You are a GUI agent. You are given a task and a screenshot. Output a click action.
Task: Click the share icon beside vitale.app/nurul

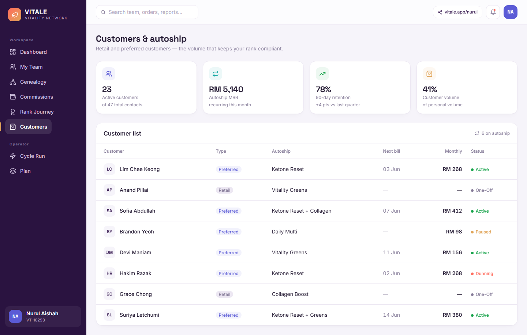click(x=440, y=12)
